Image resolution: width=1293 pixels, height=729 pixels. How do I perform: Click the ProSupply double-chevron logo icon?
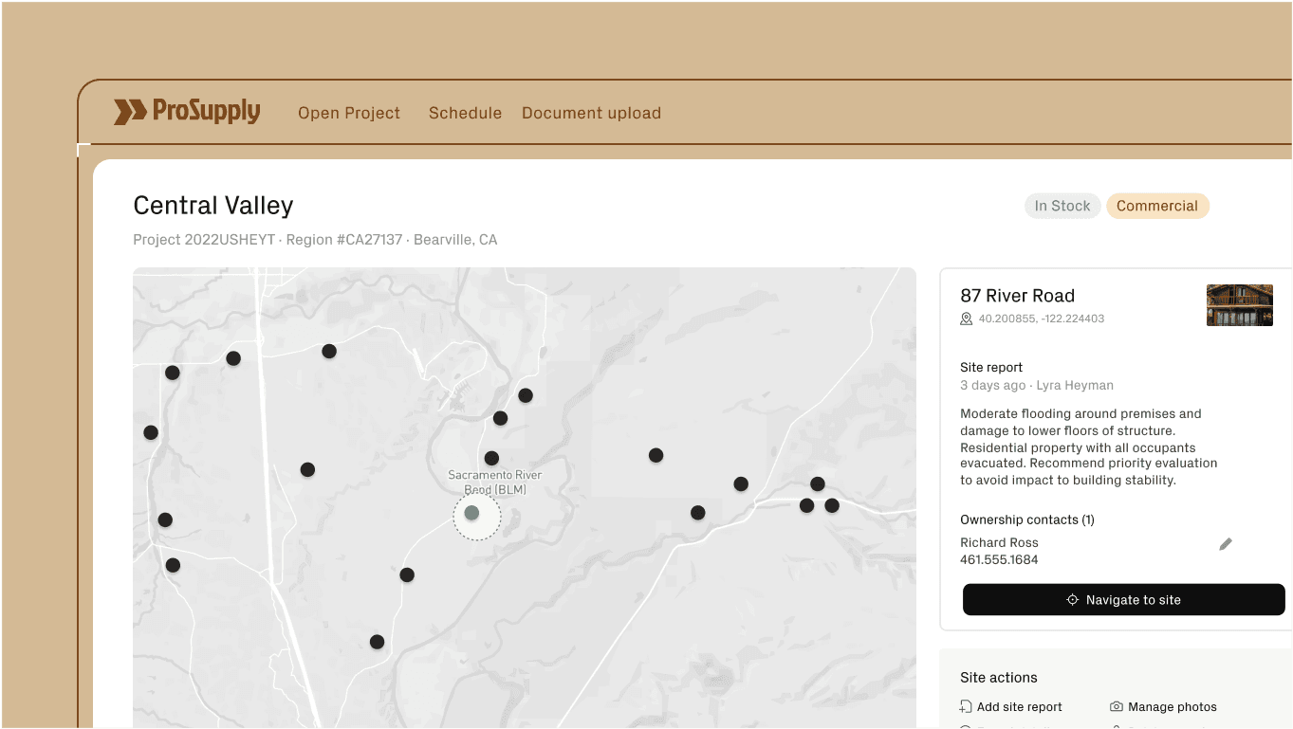[131, 112]
